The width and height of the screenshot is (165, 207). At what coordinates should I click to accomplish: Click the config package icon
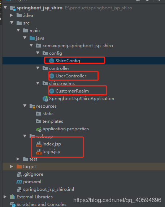pos(45,53)
